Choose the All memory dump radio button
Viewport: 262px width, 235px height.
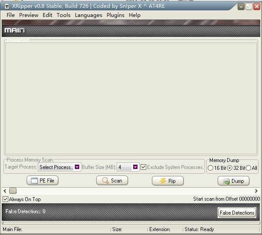(249, 168)
